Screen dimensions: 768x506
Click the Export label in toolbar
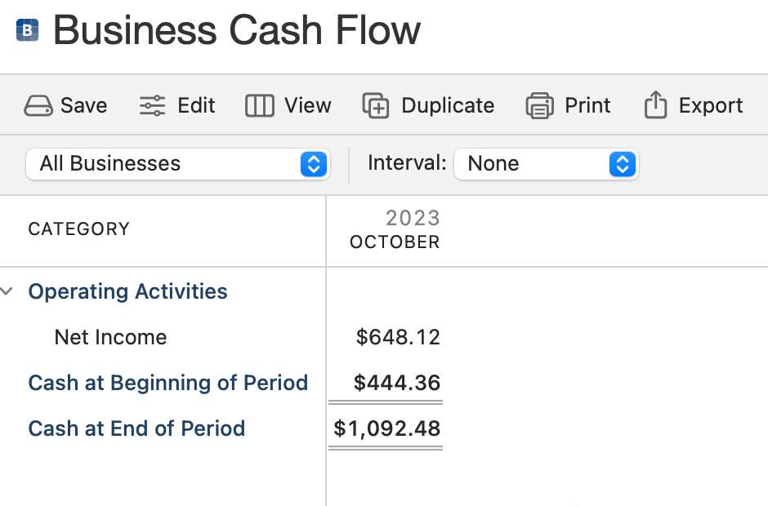point(711,106)
